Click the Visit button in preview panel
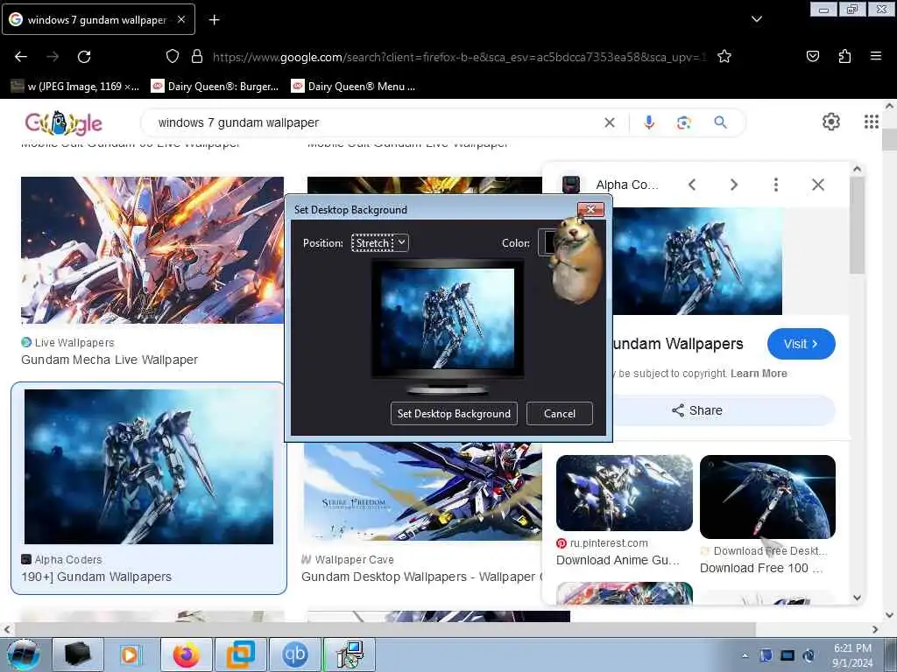Viewport: 897px width, 672px height. 801,344
